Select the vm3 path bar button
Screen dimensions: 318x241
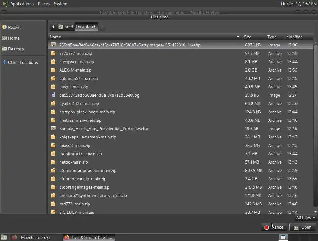click(66, 27)
